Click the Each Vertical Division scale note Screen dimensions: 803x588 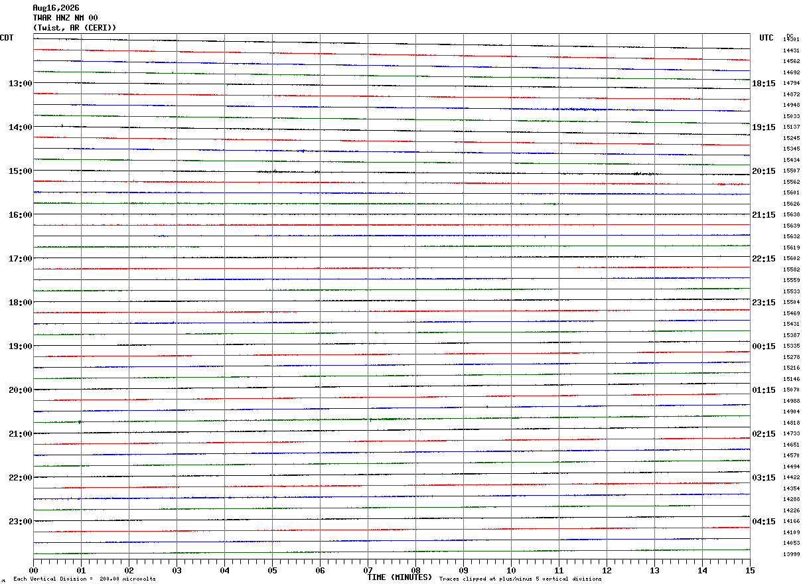point(84,579)
